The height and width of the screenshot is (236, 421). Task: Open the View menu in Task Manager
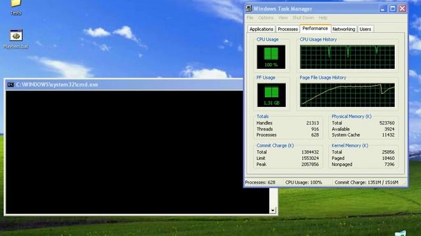pyautogui.click(x=283, y=18)
